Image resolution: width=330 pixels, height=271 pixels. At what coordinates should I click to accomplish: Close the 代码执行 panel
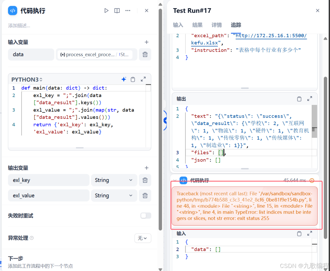coord(147,10)
